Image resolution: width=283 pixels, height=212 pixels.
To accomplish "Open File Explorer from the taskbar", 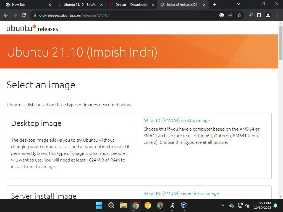I will [x=124, y=205].
